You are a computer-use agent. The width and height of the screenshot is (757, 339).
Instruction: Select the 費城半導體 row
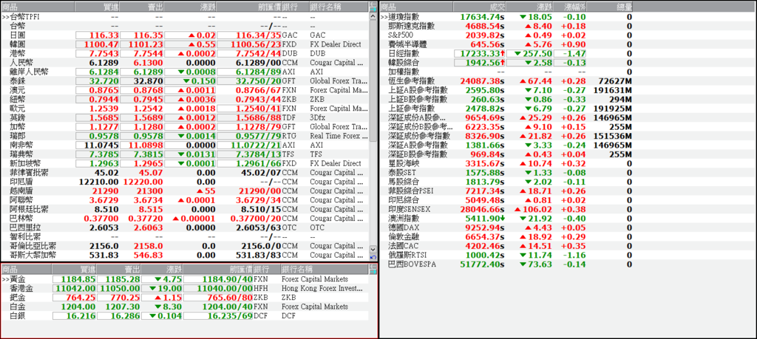(x=506, y=44)
